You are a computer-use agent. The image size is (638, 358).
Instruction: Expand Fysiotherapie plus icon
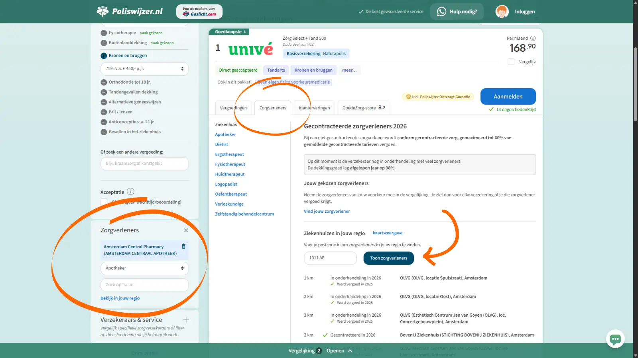point(104,33)
